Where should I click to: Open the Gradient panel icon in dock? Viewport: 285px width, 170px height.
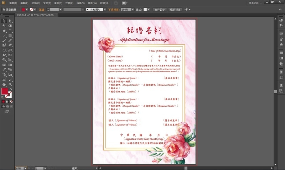tap(281, 58)
